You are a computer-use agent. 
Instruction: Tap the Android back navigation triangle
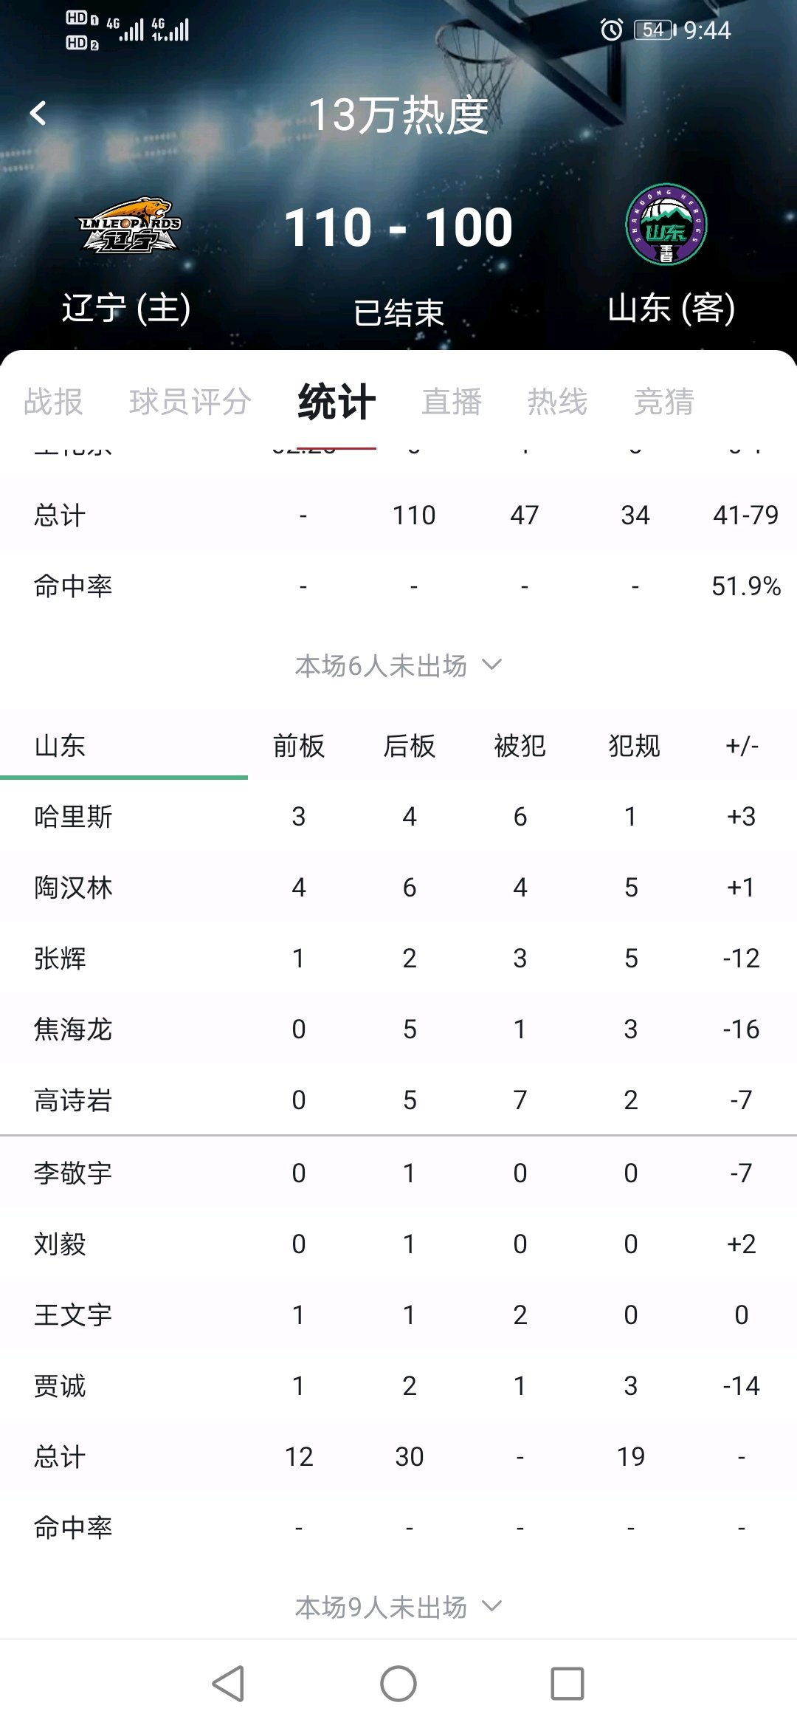point(229,1684)
